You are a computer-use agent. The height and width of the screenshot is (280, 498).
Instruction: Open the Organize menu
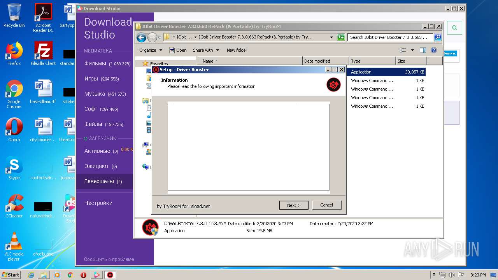pos(151,50)
